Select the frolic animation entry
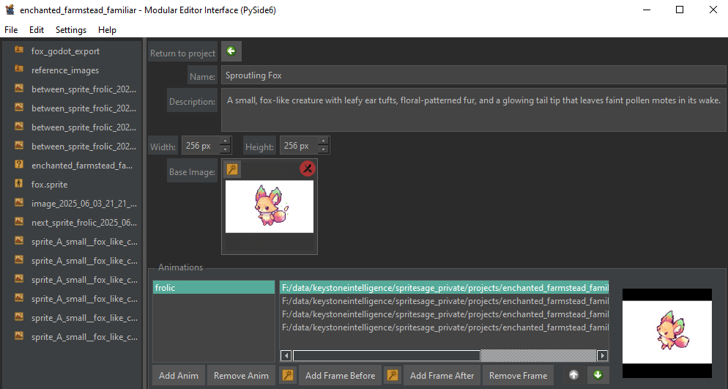Screen dimensions: 728x389 [x=214, y=287]
